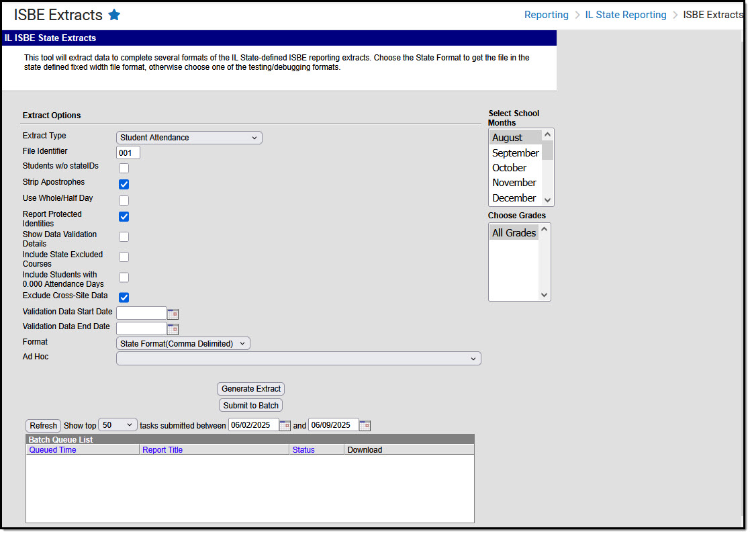This screenshot has height=534, width=750.
Task: Click the 06/02/2025 start date field
Action: pos(254,425)
